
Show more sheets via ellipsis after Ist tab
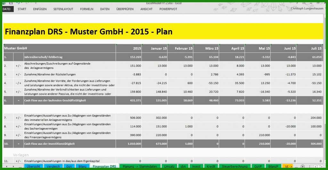pyautogui.click(x=296, y=167)
